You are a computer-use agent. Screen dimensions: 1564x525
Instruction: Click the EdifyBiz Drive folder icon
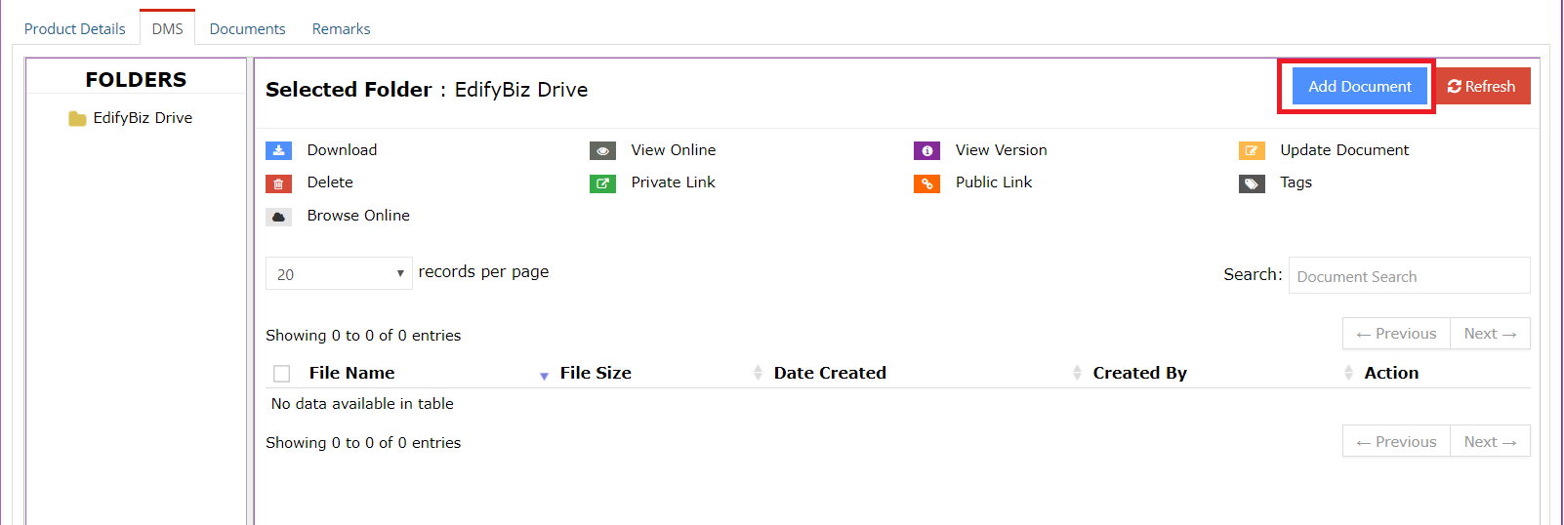tap(77, 119)
